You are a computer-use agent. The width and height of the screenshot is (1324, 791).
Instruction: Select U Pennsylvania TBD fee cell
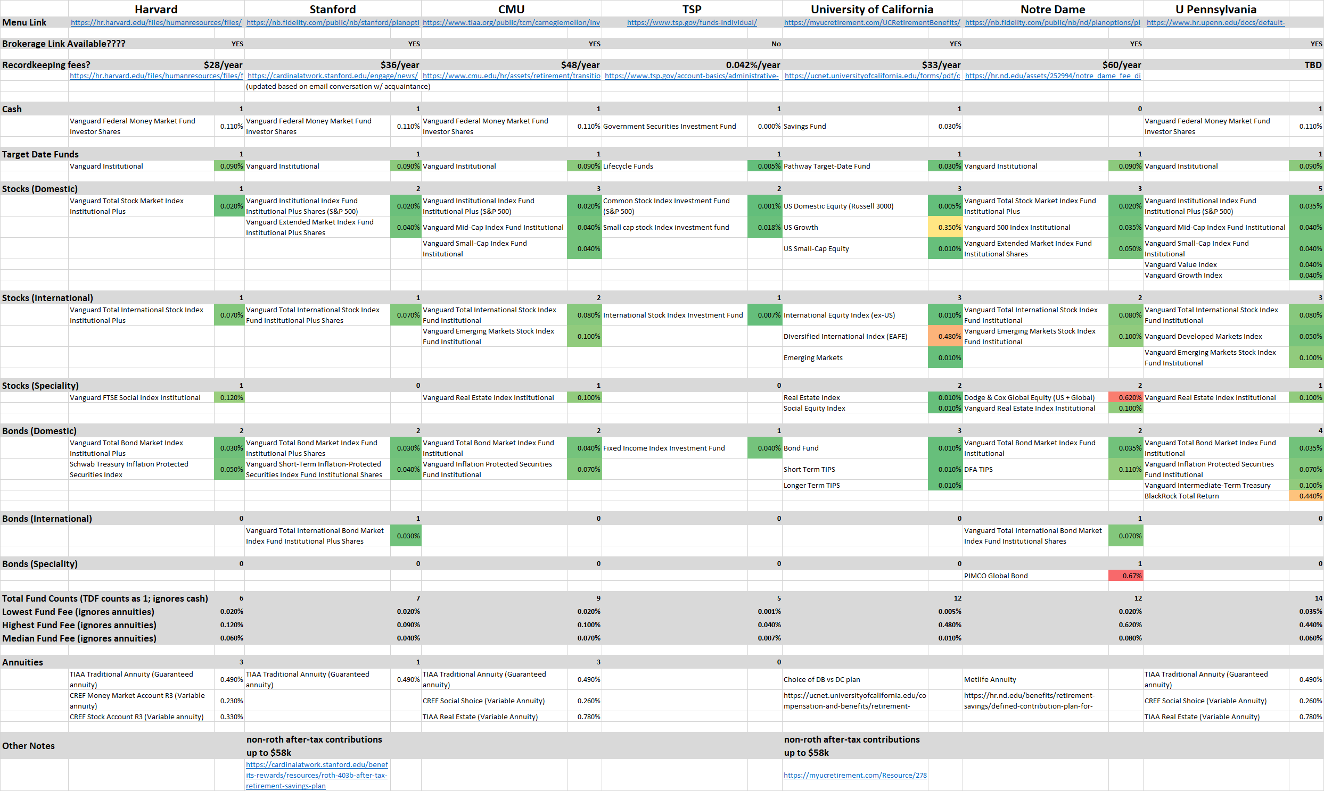point(1313,65)
